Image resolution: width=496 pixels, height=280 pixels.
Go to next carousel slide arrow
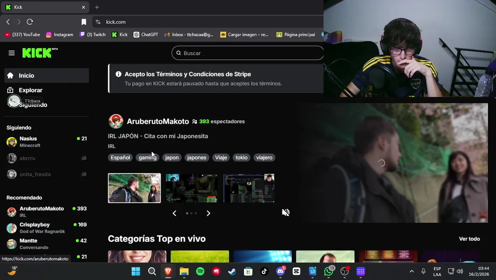(x=208, y=213)
